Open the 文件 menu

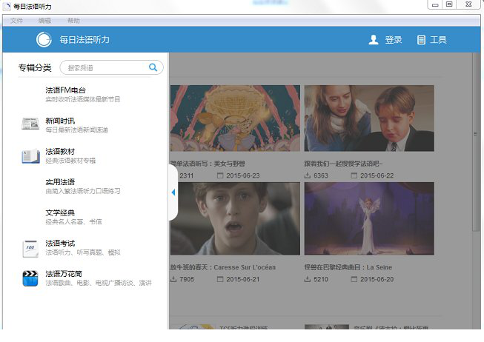click(x=16, y=21)
